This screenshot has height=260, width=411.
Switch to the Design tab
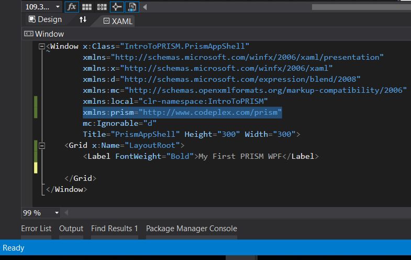click(45, 19)
